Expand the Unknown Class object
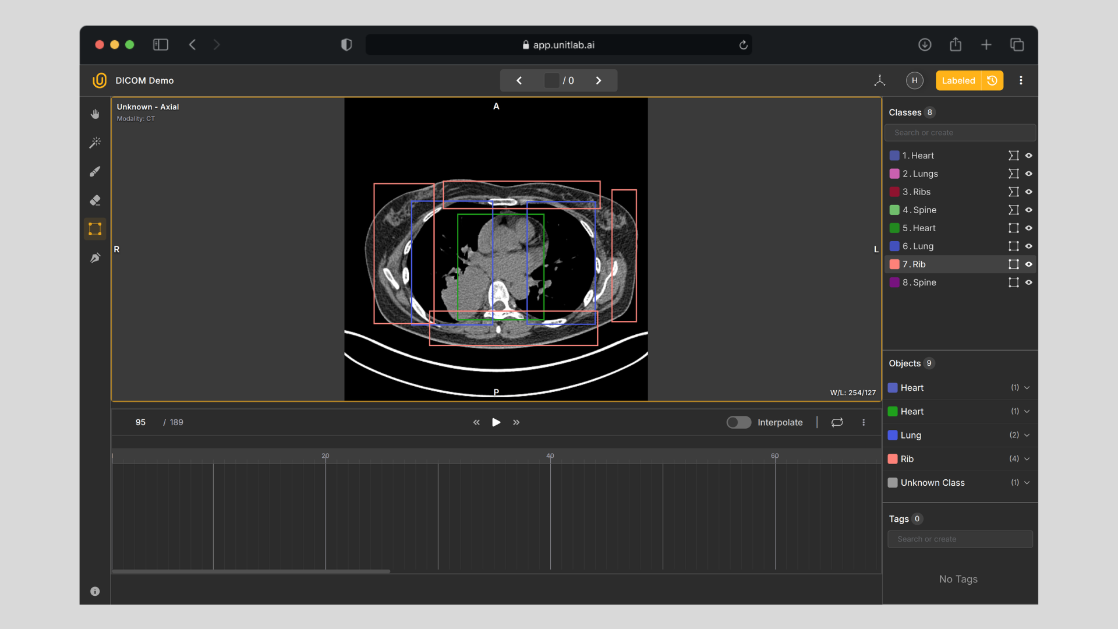The height and width of the screenshot is (629, 1118). click(x=1027, y=483)
